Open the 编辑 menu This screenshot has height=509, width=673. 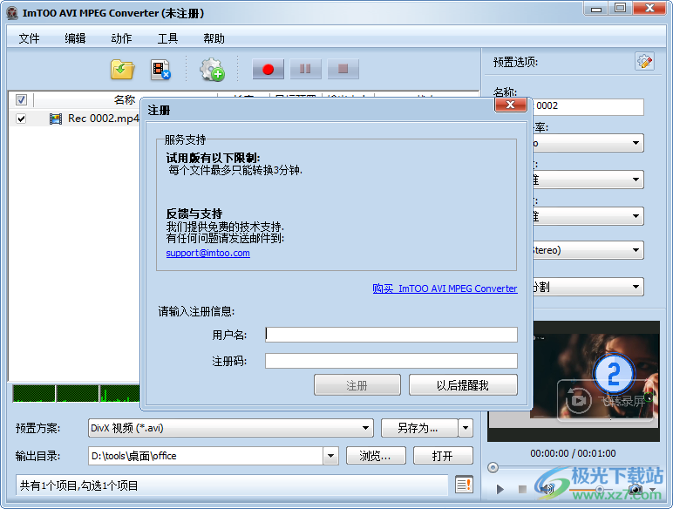[x=75, y=38]
